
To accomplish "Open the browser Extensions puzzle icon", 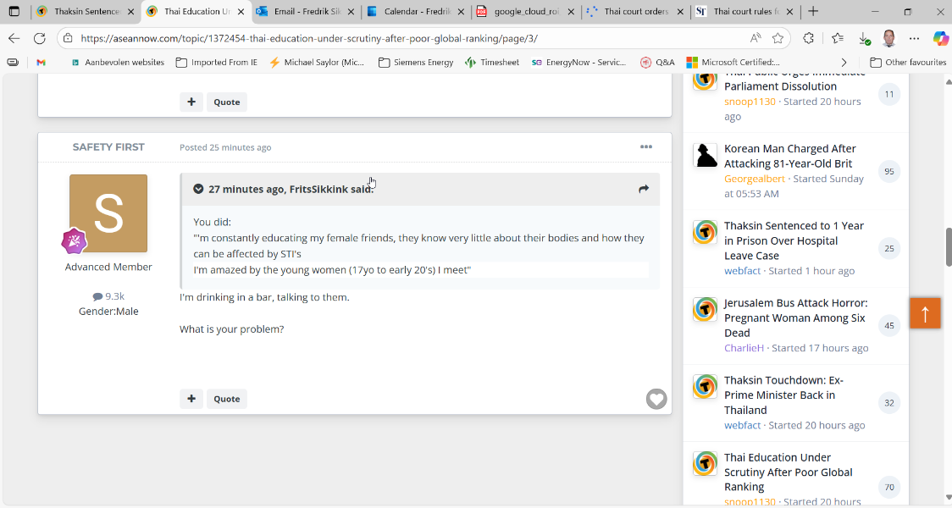I will 808,38.
